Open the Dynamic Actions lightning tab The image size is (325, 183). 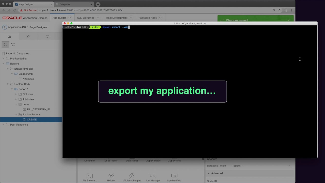28,36
